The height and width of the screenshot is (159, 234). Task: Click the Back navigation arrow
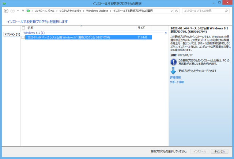pos(6,11)
